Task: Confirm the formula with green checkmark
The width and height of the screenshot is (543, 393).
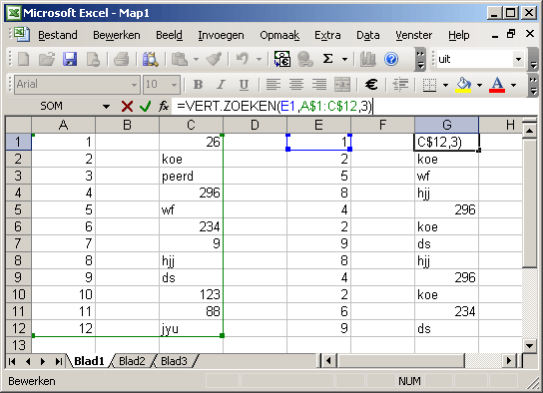Action: [145, 106]
